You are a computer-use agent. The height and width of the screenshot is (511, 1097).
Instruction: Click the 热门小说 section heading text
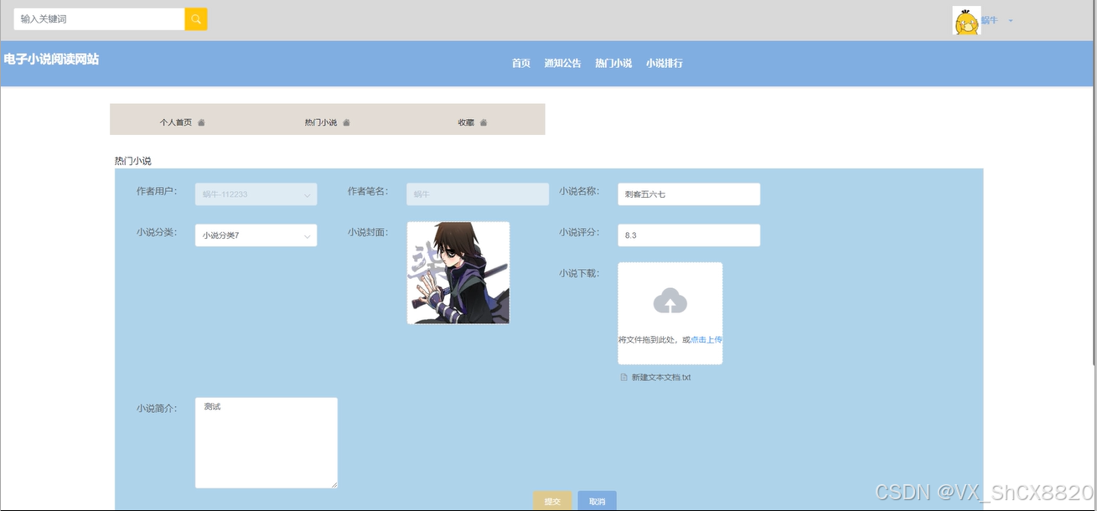tap(132, 161)
